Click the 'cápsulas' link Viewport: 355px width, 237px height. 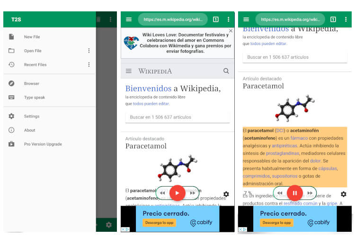(328, 169)
